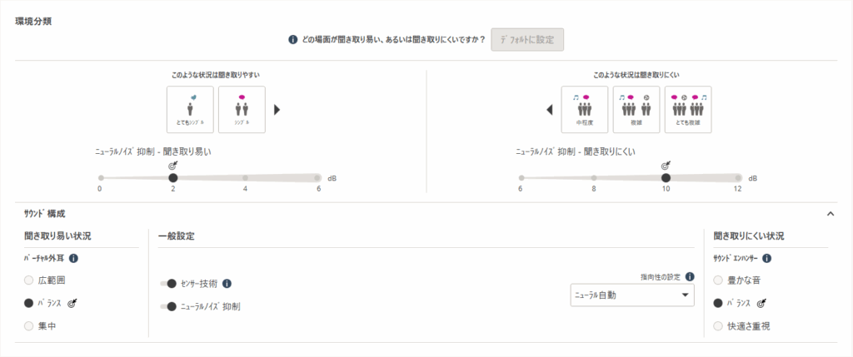Select the シンプル two-person environment icon
The height and width of the screenshot is (357, 853).
point(242,109)
